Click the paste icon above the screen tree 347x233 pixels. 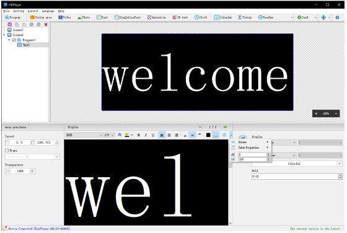click(x=24, y=24)
